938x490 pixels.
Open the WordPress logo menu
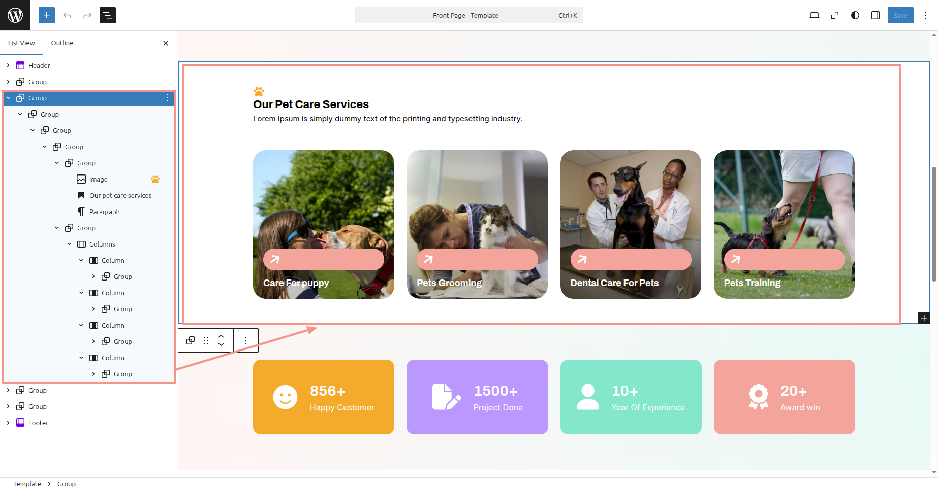(x=15, y=15)
